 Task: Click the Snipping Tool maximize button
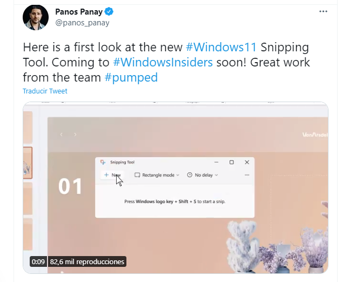tap(231, 162)
